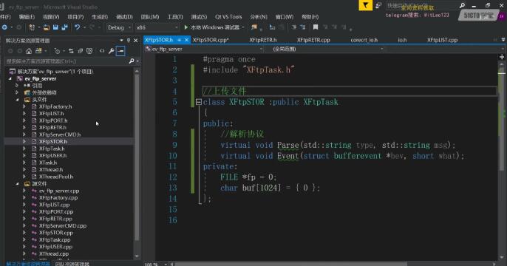507x266 pixels.
Task: Save the current file with the disk icon
Action: [x=55, y=27]
